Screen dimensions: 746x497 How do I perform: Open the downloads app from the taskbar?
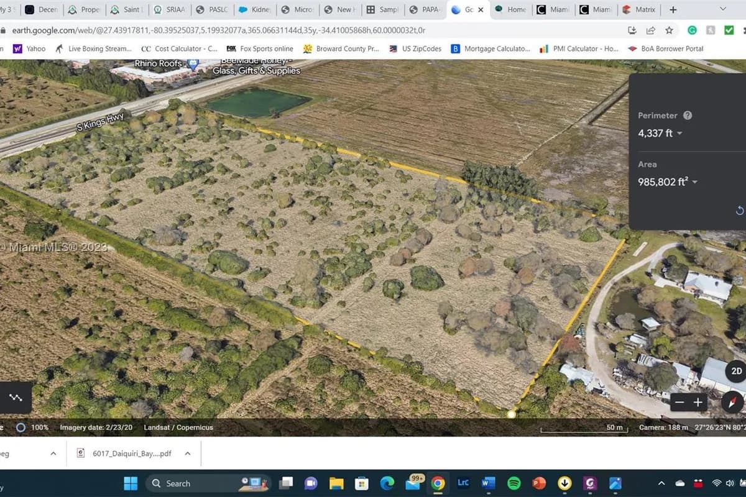563,483
